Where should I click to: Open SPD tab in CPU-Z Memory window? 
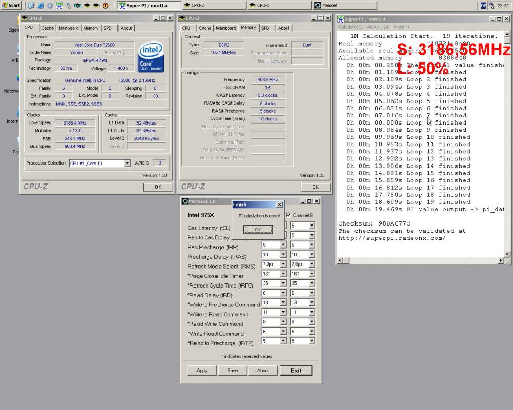tap(265, 28)
